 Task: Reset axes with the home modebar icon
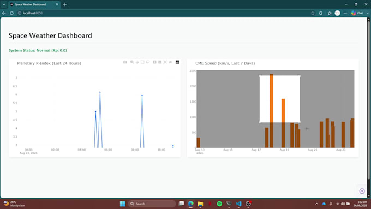click(170, 62)
